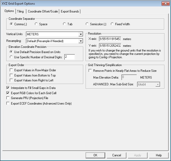Select Semicolon coordinate separator option
The width and height of the screenshot is (171, 161).
(87, 24)
